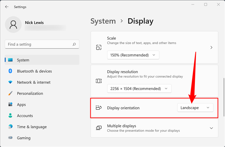The width and height of the screenshot is (225, 147).
Task: Go to System breadcrumb link
Action: (103, 21)
